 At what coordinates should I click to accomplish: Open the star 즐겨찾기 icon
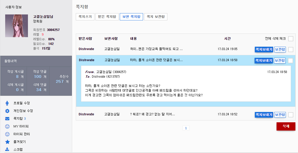click(x=7, y=142)
